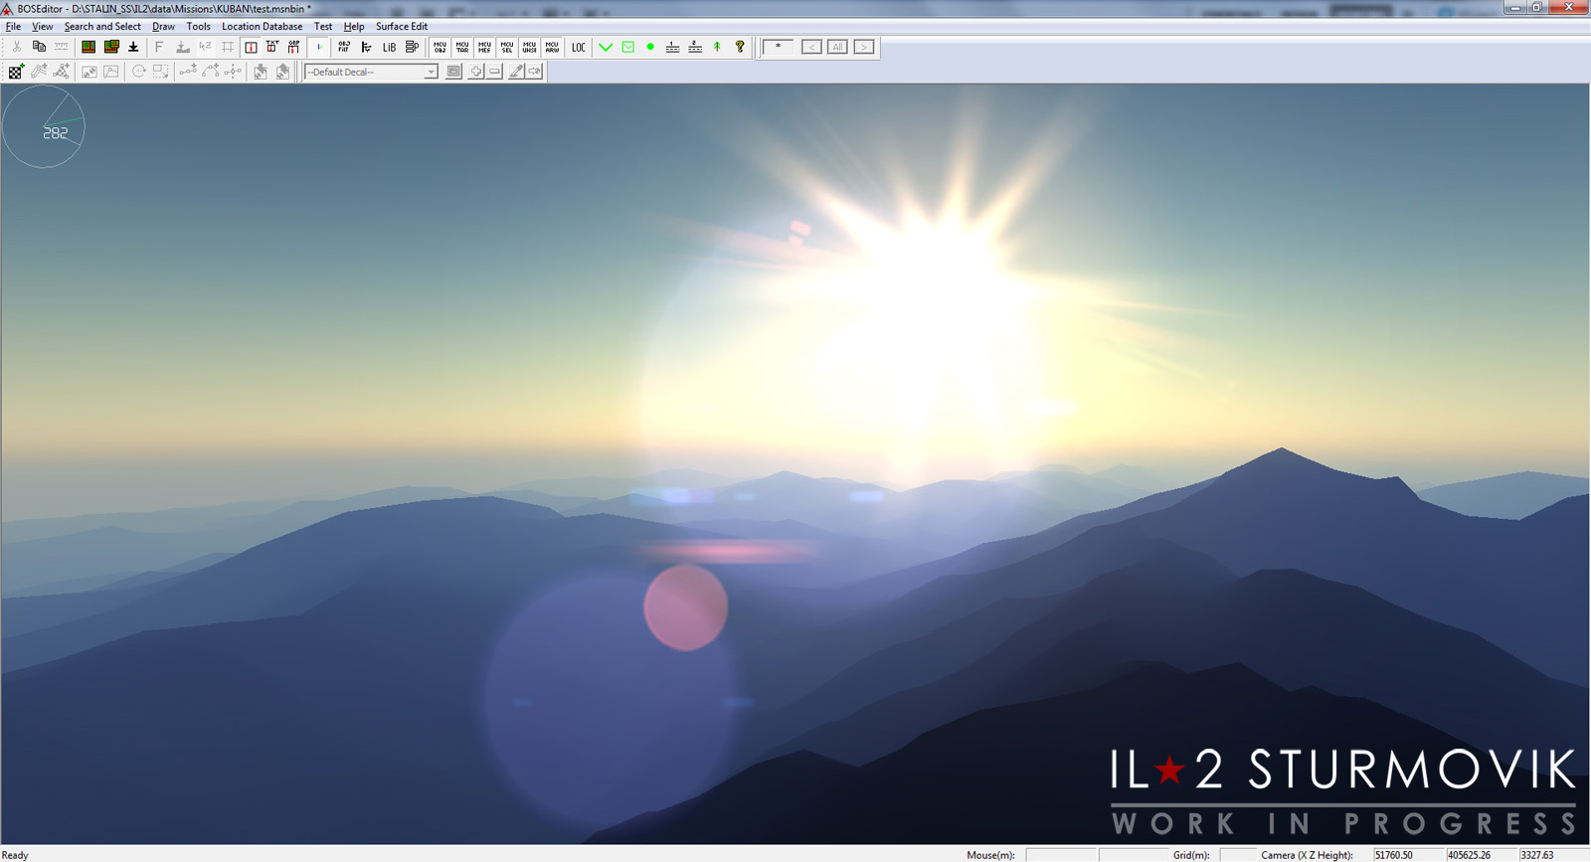Click the black download arrow icon

point(133,47)
